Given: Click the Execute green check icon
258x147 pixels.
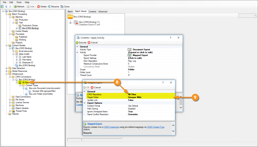Looking at the screenshot, I should pos(77,43).
